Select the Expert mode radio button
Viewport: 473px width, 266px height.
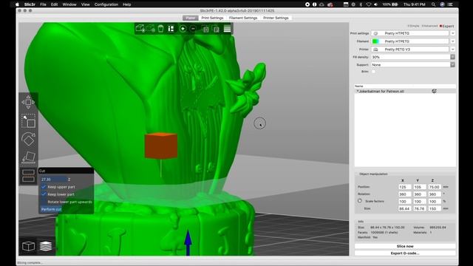pos(446,26)
